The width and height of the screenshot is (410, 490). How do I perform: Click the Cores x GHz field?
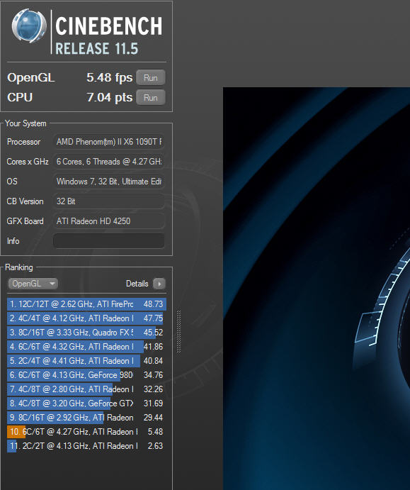click(108, 162)
